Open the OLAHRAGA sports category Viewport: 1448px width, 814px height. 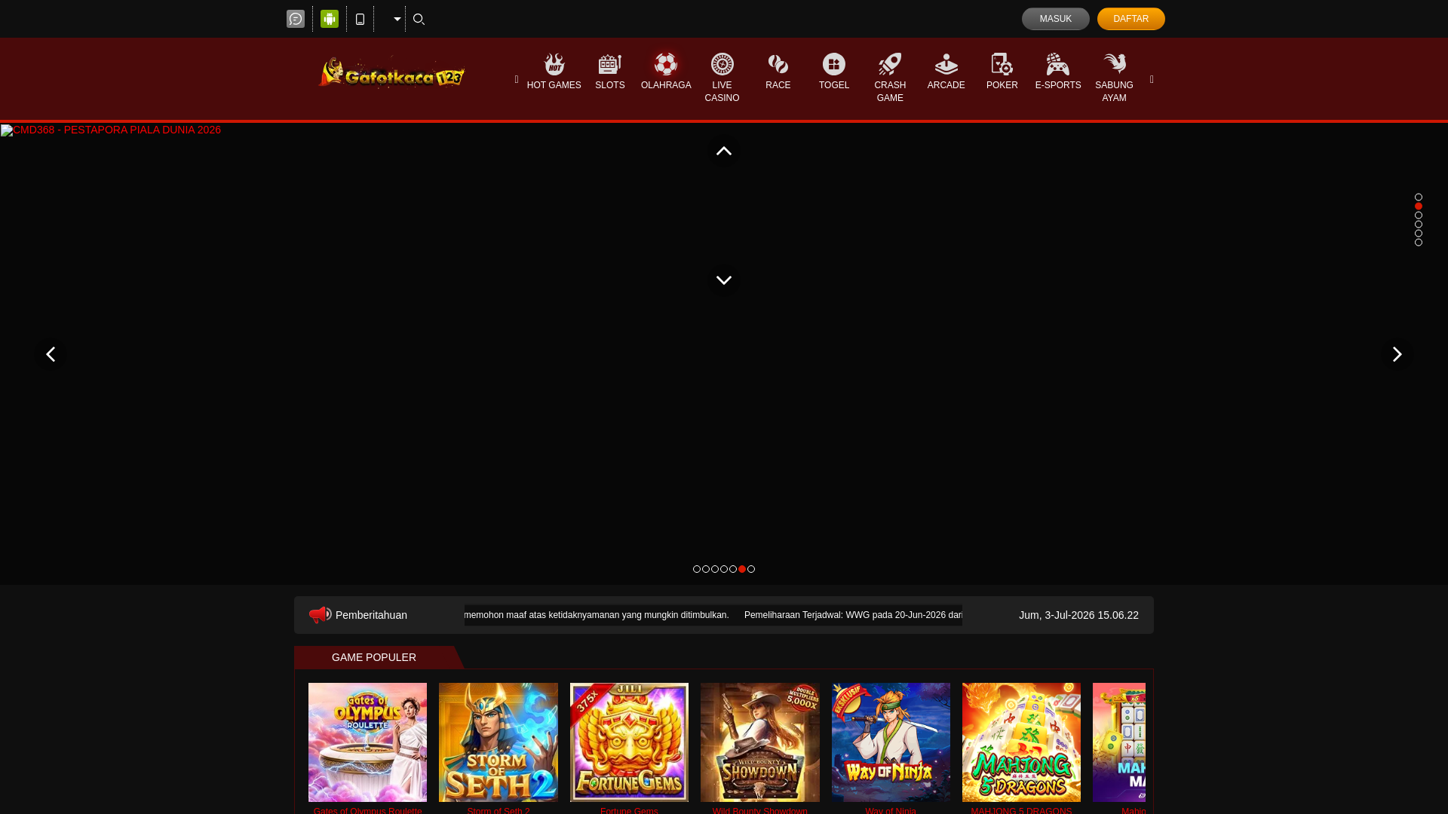click(666, 72)
